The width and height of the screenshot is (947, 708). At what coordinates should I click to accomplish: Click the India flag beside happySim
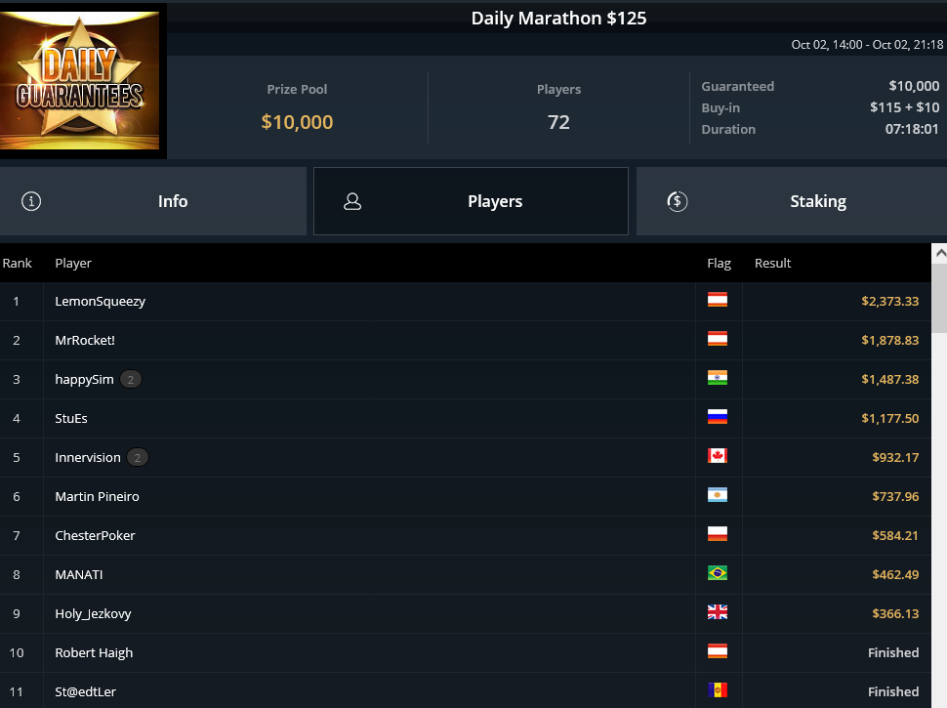coord(717,378)
